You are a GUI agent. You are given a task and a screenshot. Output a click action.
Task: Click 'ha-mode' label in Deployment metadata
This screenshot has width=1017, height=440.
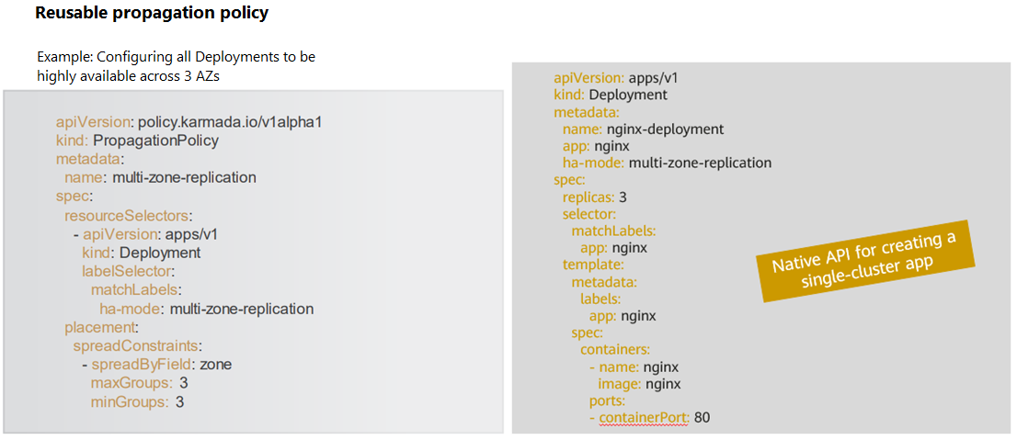point(593,163)
